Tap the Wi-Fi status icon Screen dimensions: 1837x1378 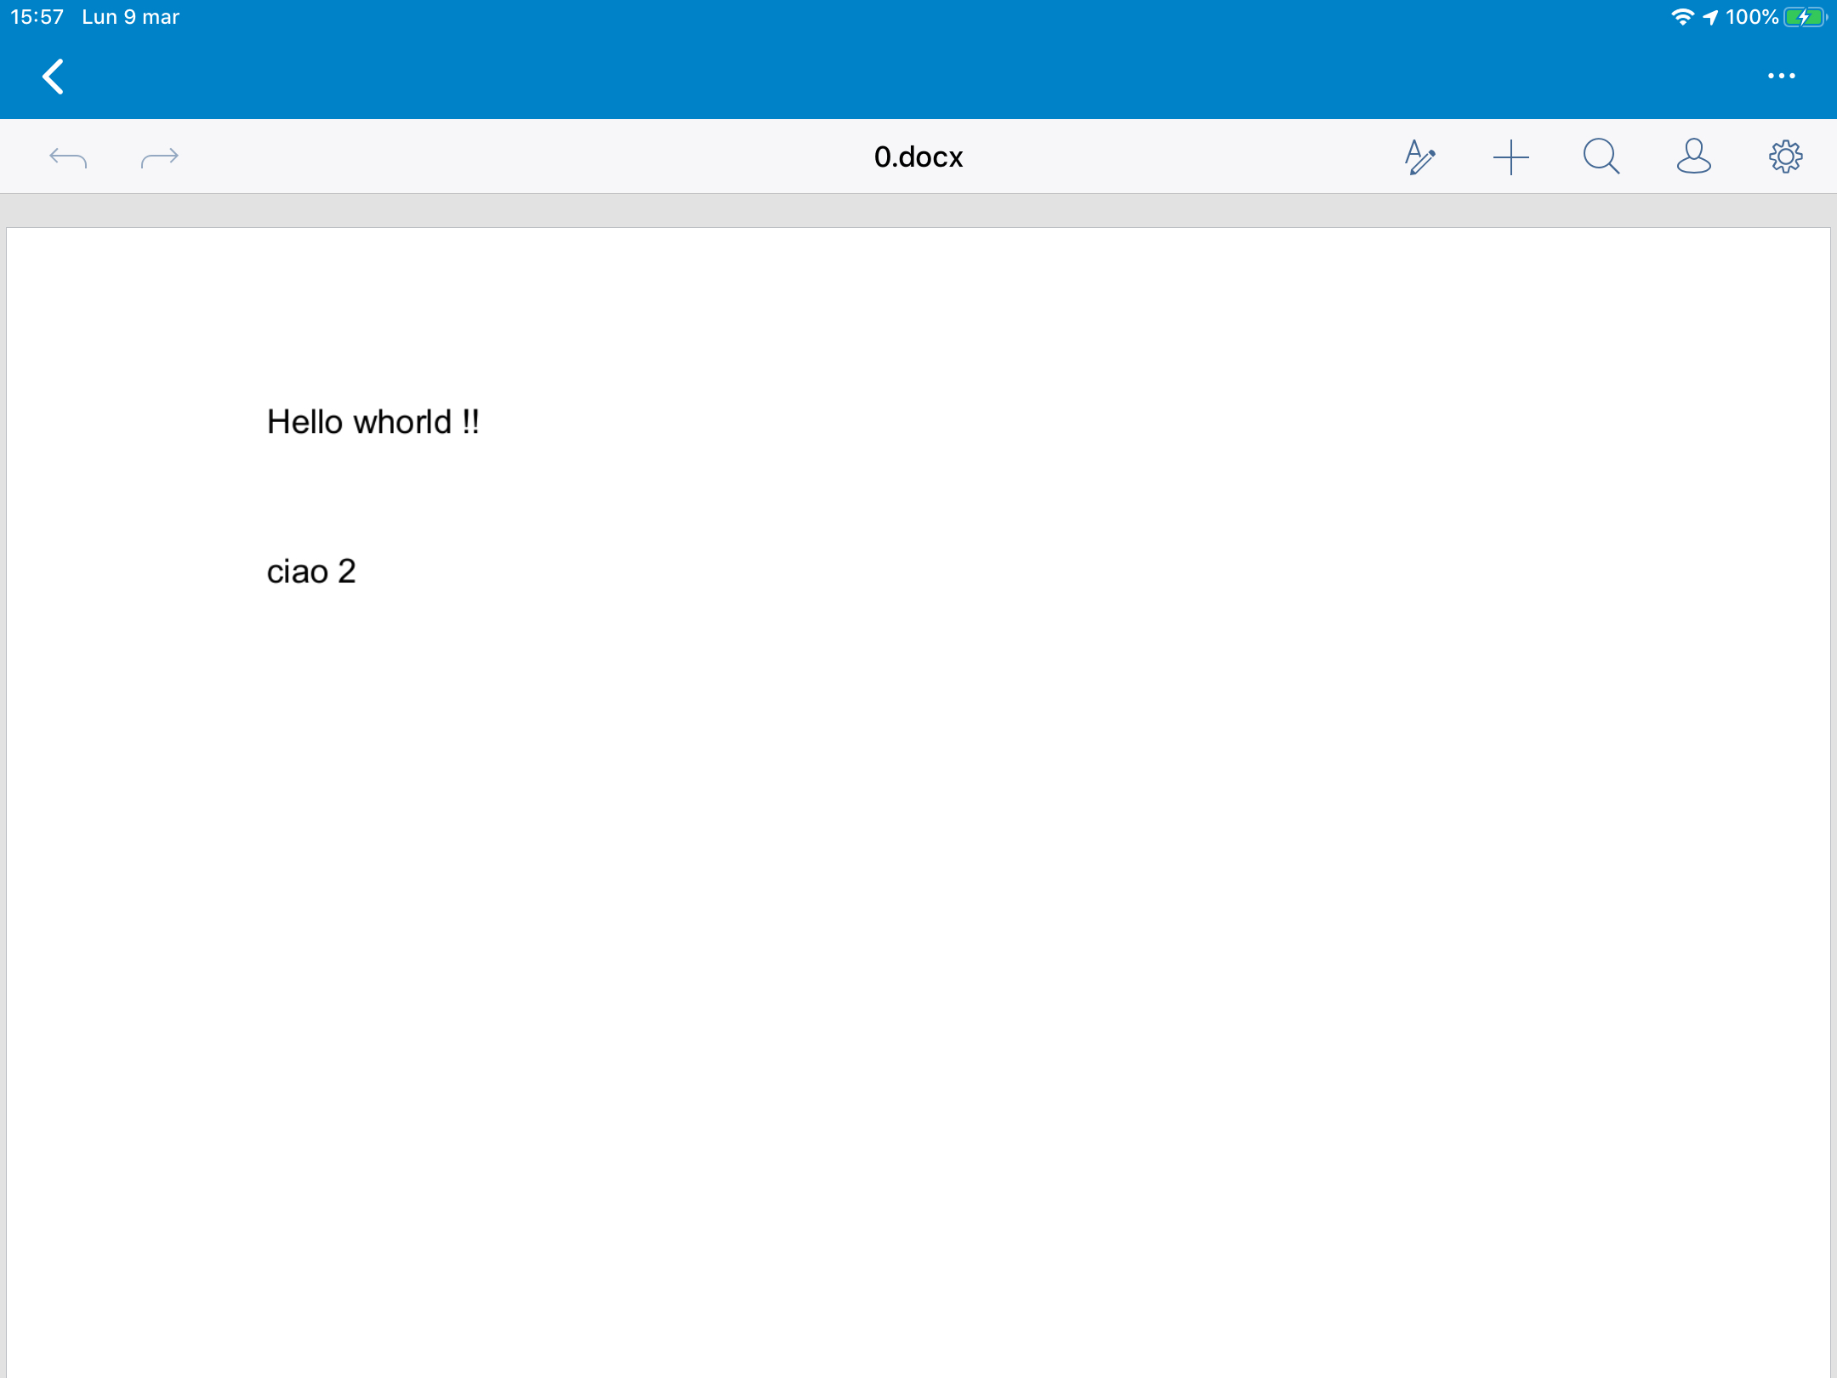pos(1681,17)
